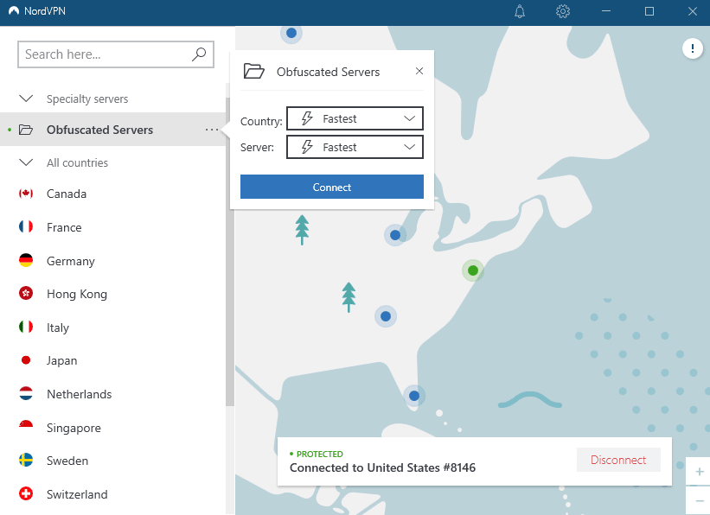Image resolution: width=710 pixels, height=515 pixels.
Task: Click the Italy flag icon
Action: 26,327
